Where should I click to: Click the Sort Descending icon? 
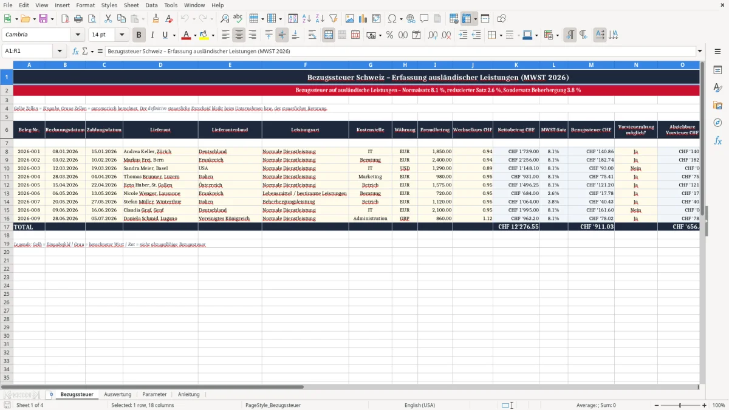click(320, 19)
